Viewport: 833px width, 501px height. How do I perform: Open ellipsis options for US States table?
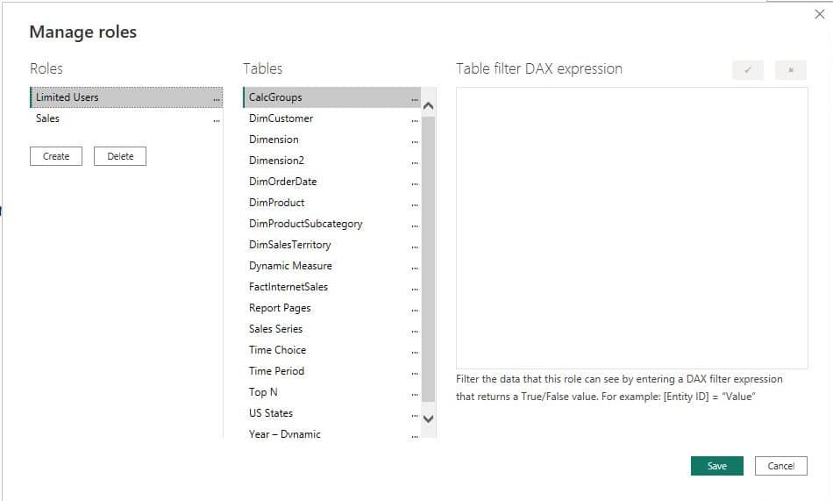point(415,415)
